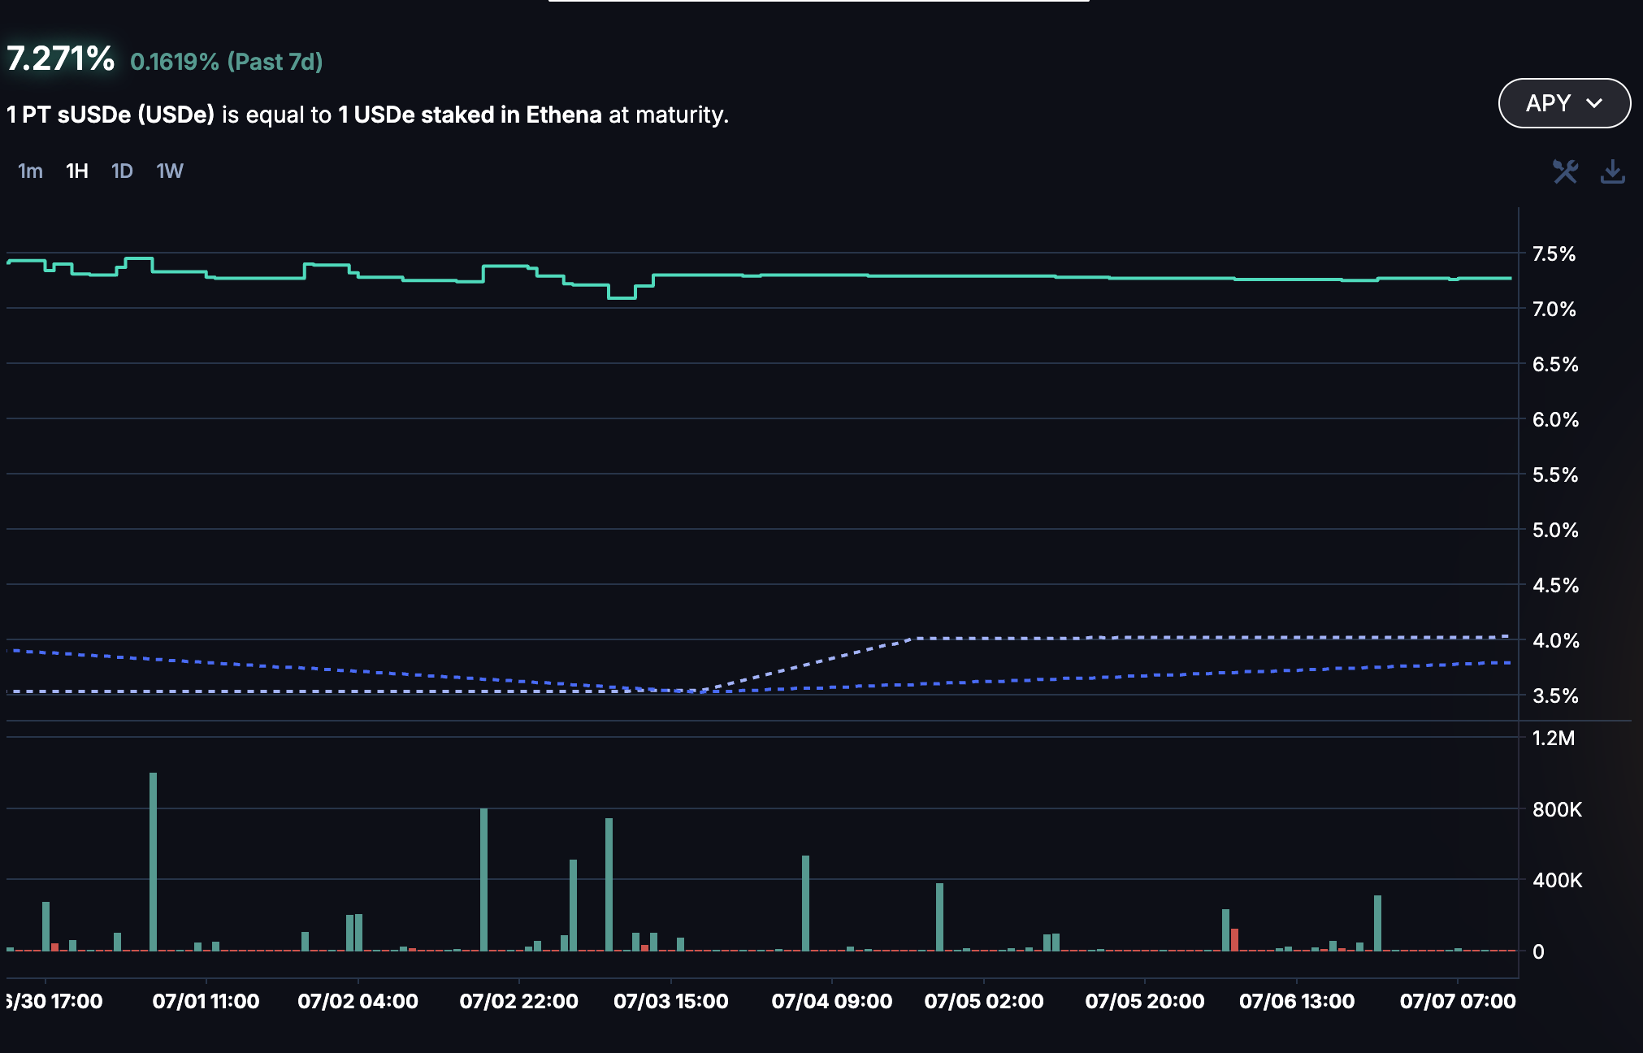The width and height of the screenshot is (1643, 1053).
Task: Open the APY dropdown selector
Action: (x=1564, y=103)
